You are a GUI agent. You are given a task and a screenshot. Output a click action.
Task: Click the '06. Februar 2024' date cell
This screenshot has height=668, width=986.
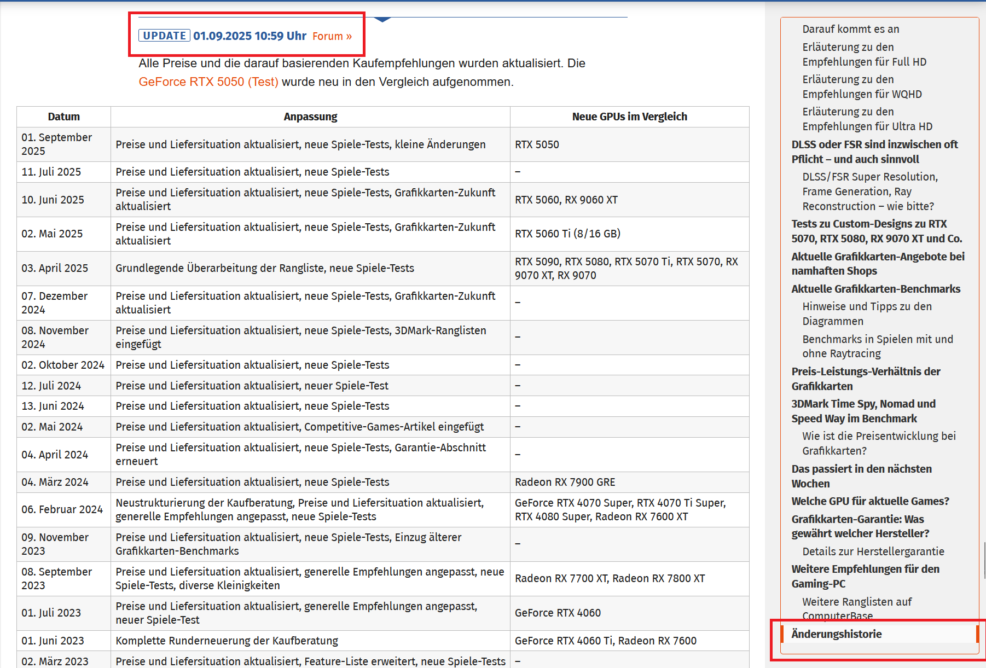64,509
